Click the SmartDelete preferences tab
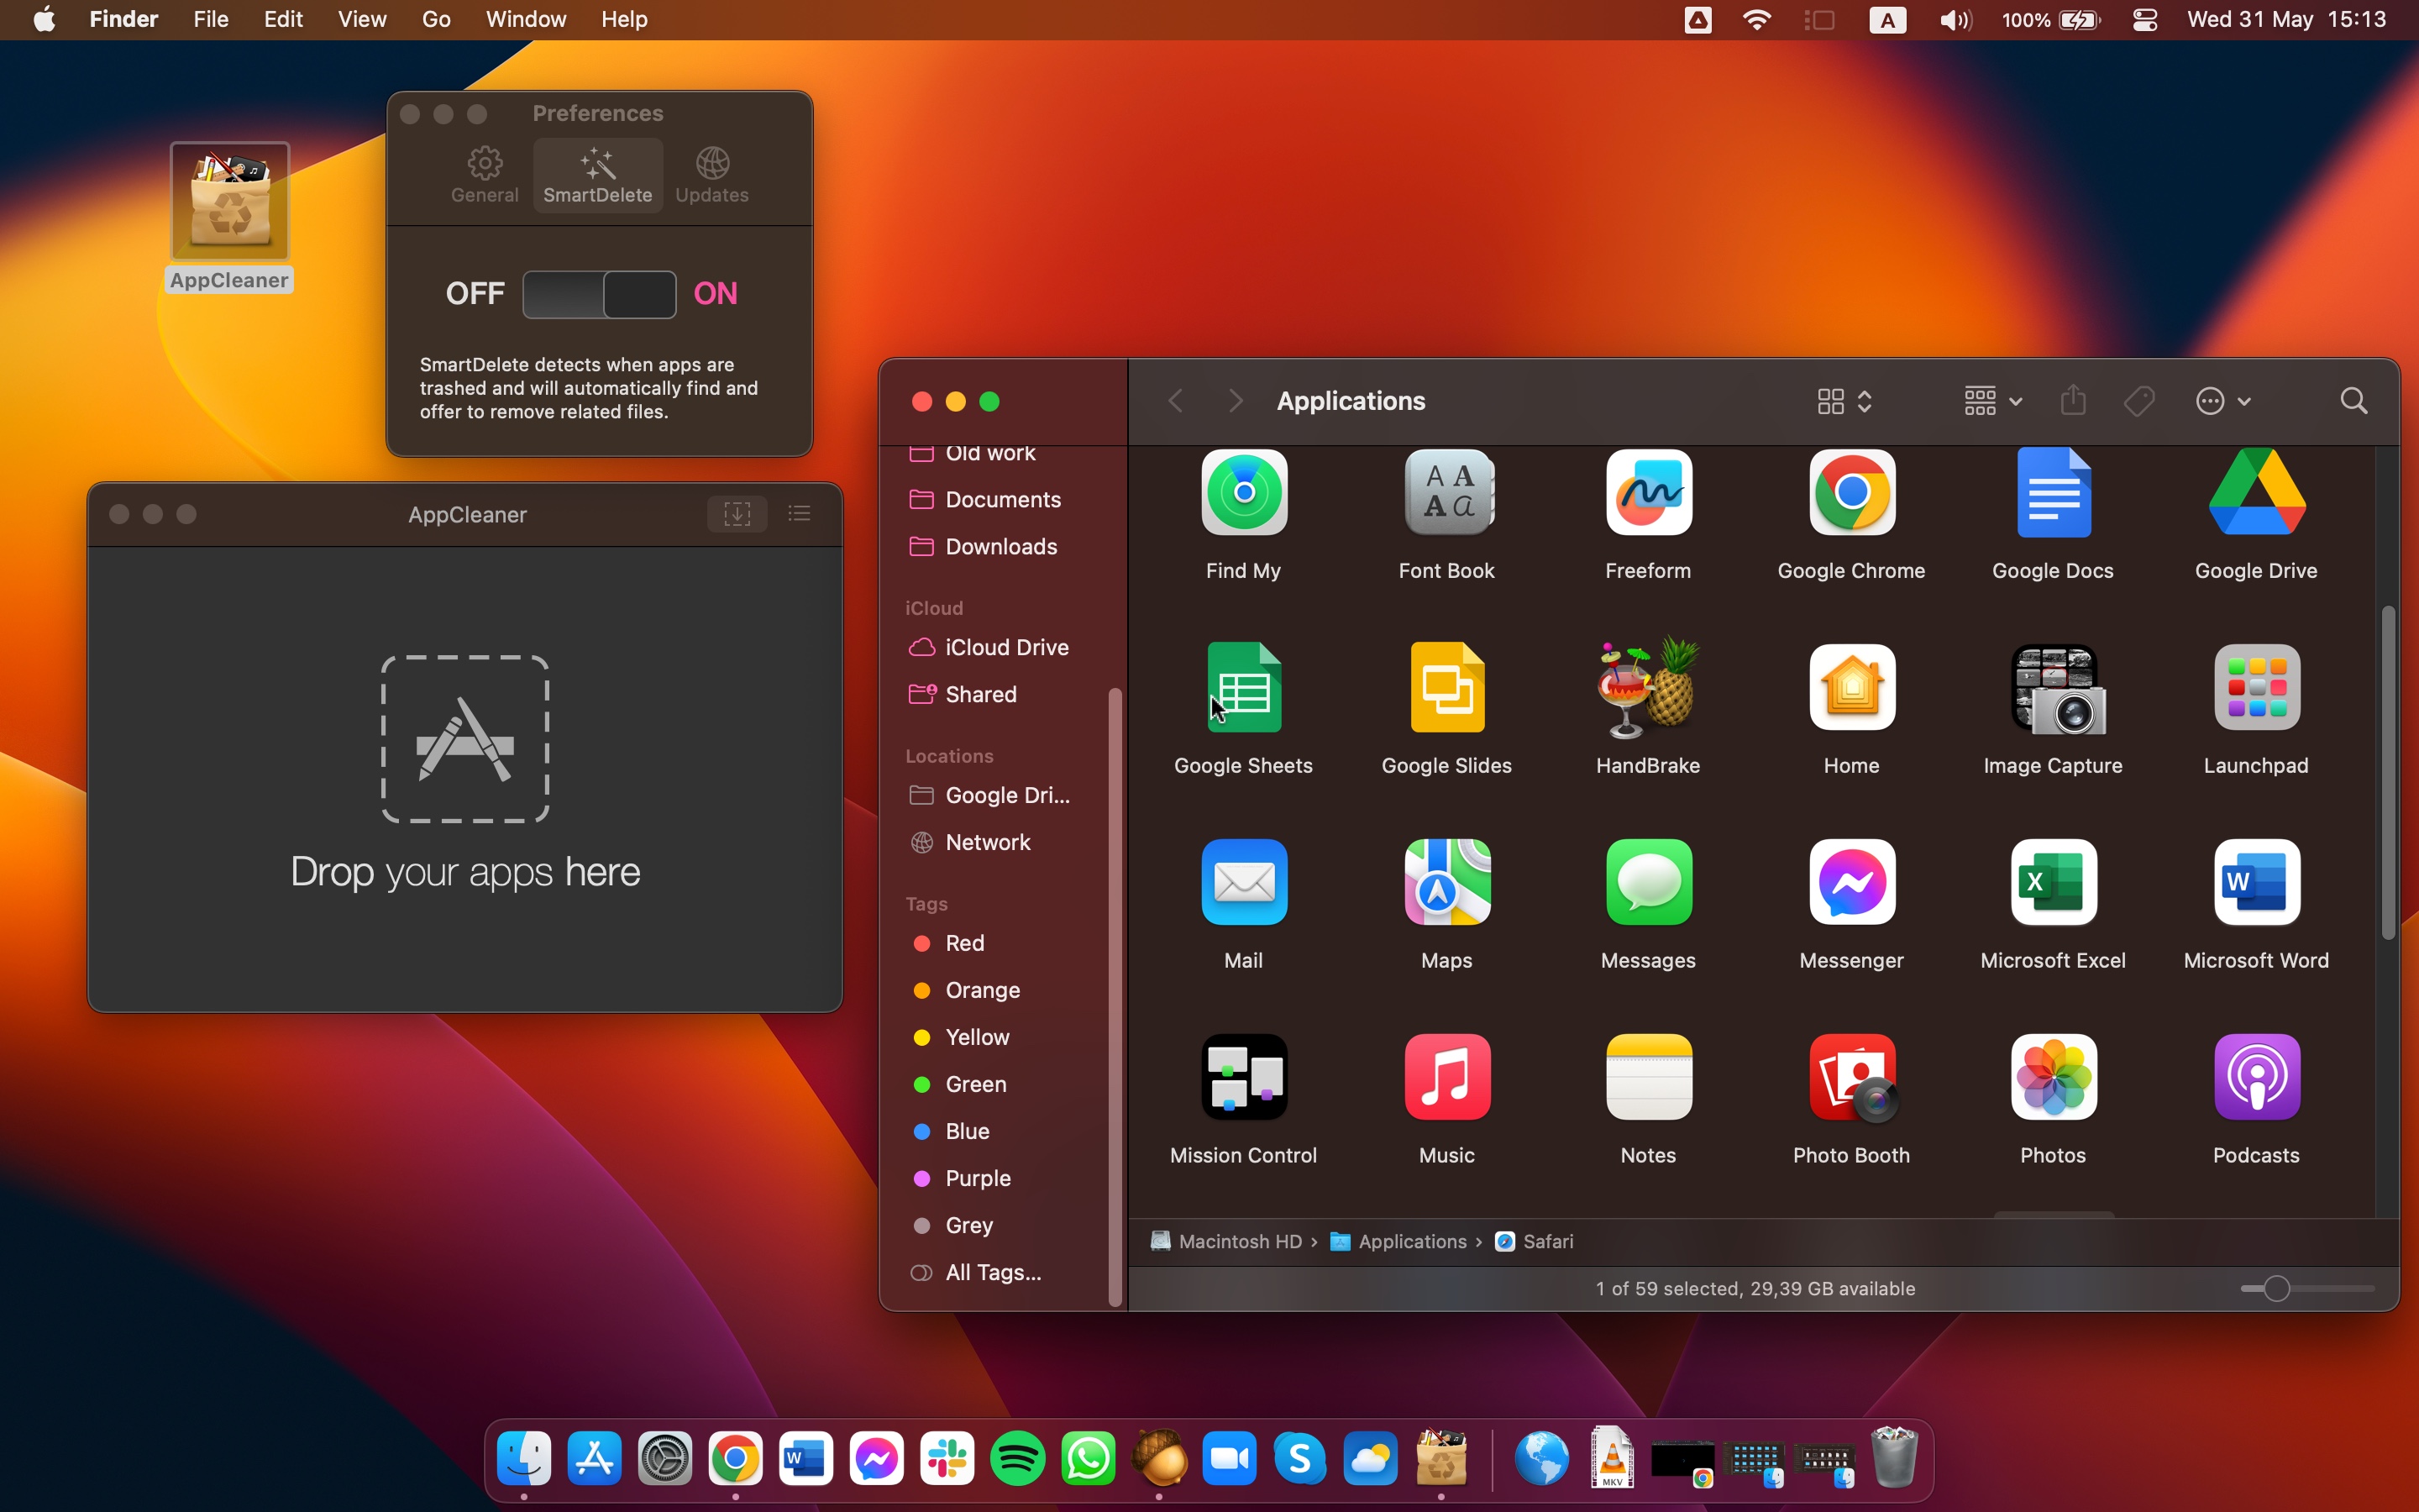This screenshot has height=1512, width=2419. point(597,174)
